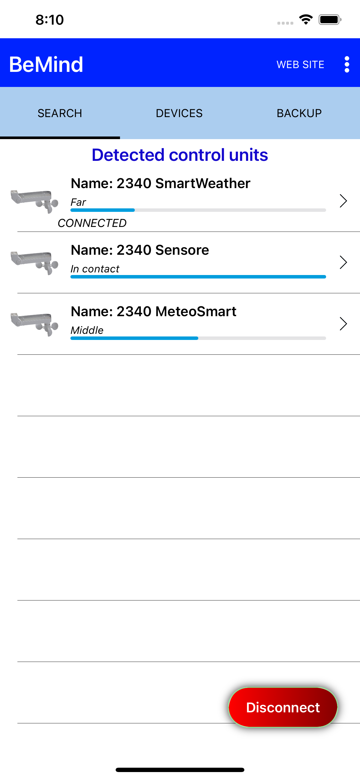This screenshot has height=779, width=360.
Task: Tap the Sensore In contact signal bar
Action: 198,277
